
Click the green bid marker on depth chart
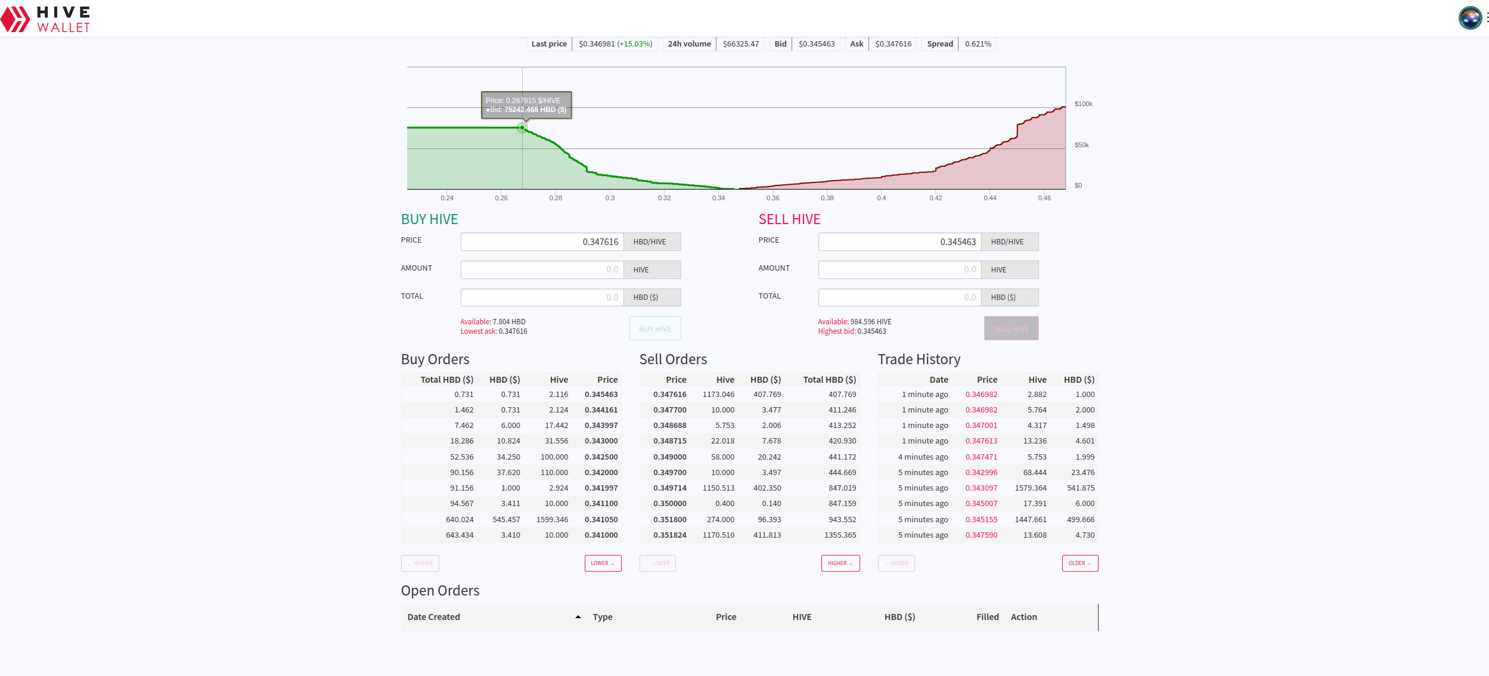coord(522,128)
